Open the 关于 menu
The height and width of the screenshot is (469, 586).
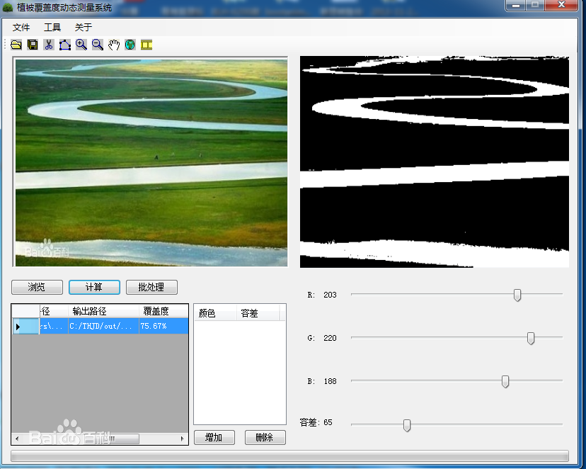pyautogui.click(x=84, y=28)
